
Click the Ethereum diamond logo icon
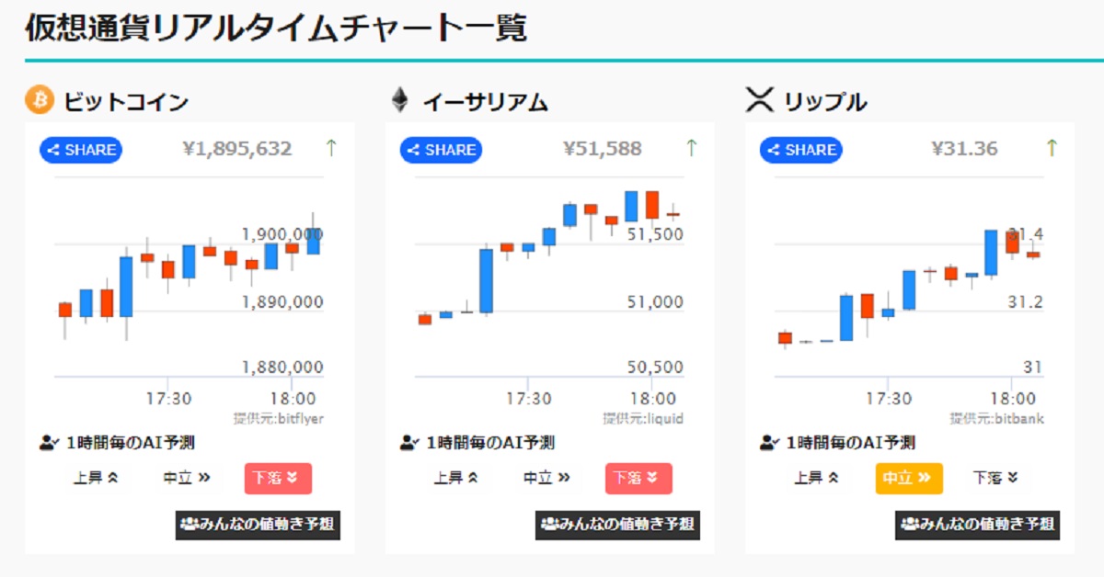point(400,100)
